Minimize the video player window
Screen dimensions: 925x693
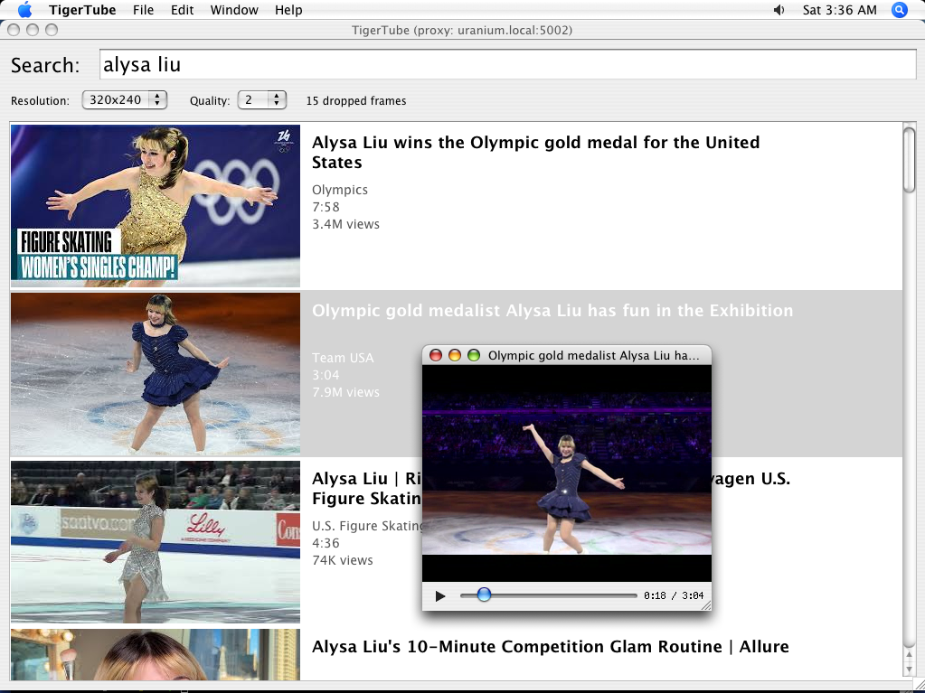pyautogui.click(x=454, y=355)
